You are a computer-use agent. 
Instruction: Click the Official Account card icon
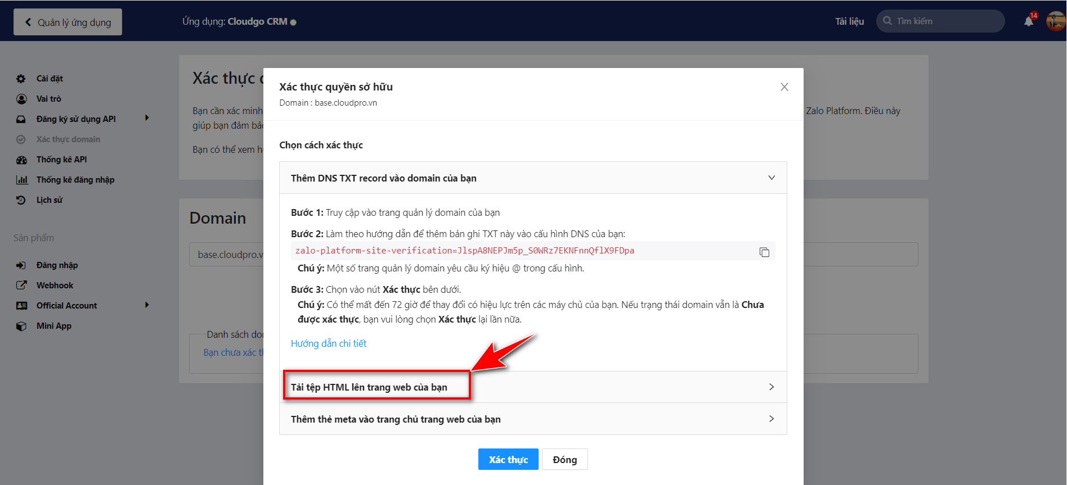(21, 306)
